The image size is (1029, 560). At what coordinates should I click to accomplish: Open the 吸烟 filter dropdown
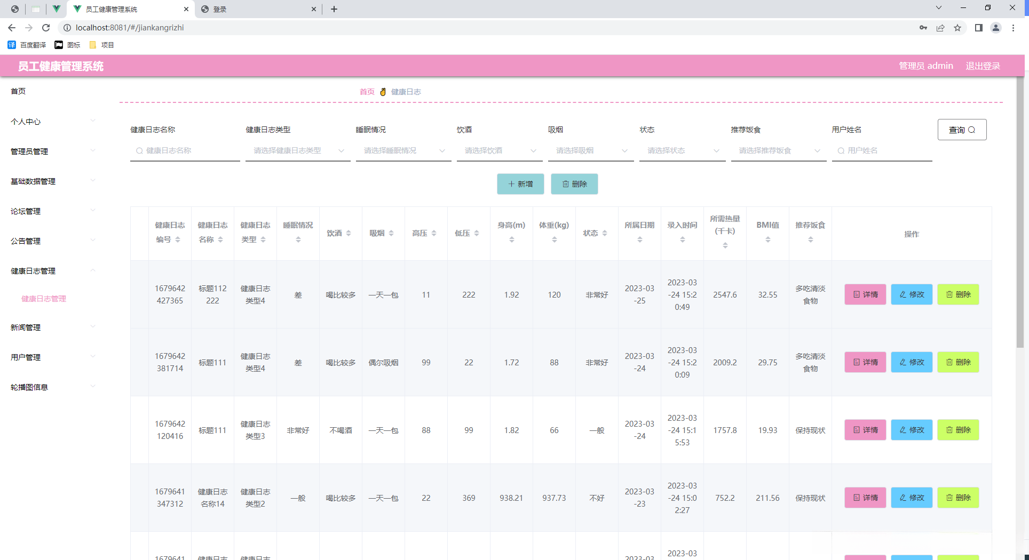click(591, 151)
